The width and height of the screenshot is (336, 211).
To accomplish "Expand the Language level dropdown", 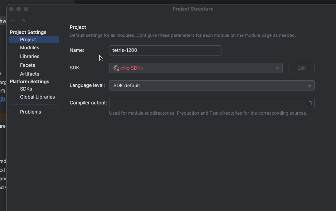I will tap(309, 85).
